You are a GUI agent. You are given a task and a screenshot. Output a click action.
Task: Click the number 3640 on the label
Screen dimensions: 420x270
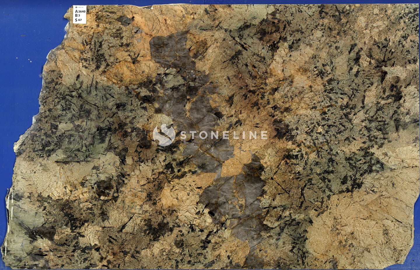[82, 11]
